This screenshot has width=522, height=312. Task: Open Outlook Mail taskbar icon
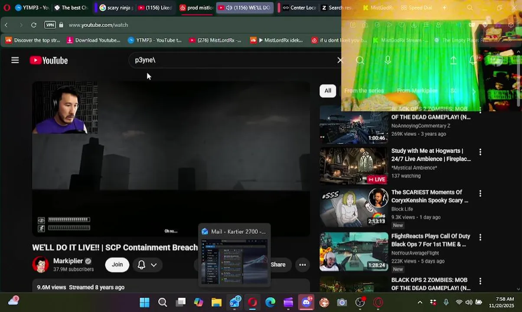point(235,302)
